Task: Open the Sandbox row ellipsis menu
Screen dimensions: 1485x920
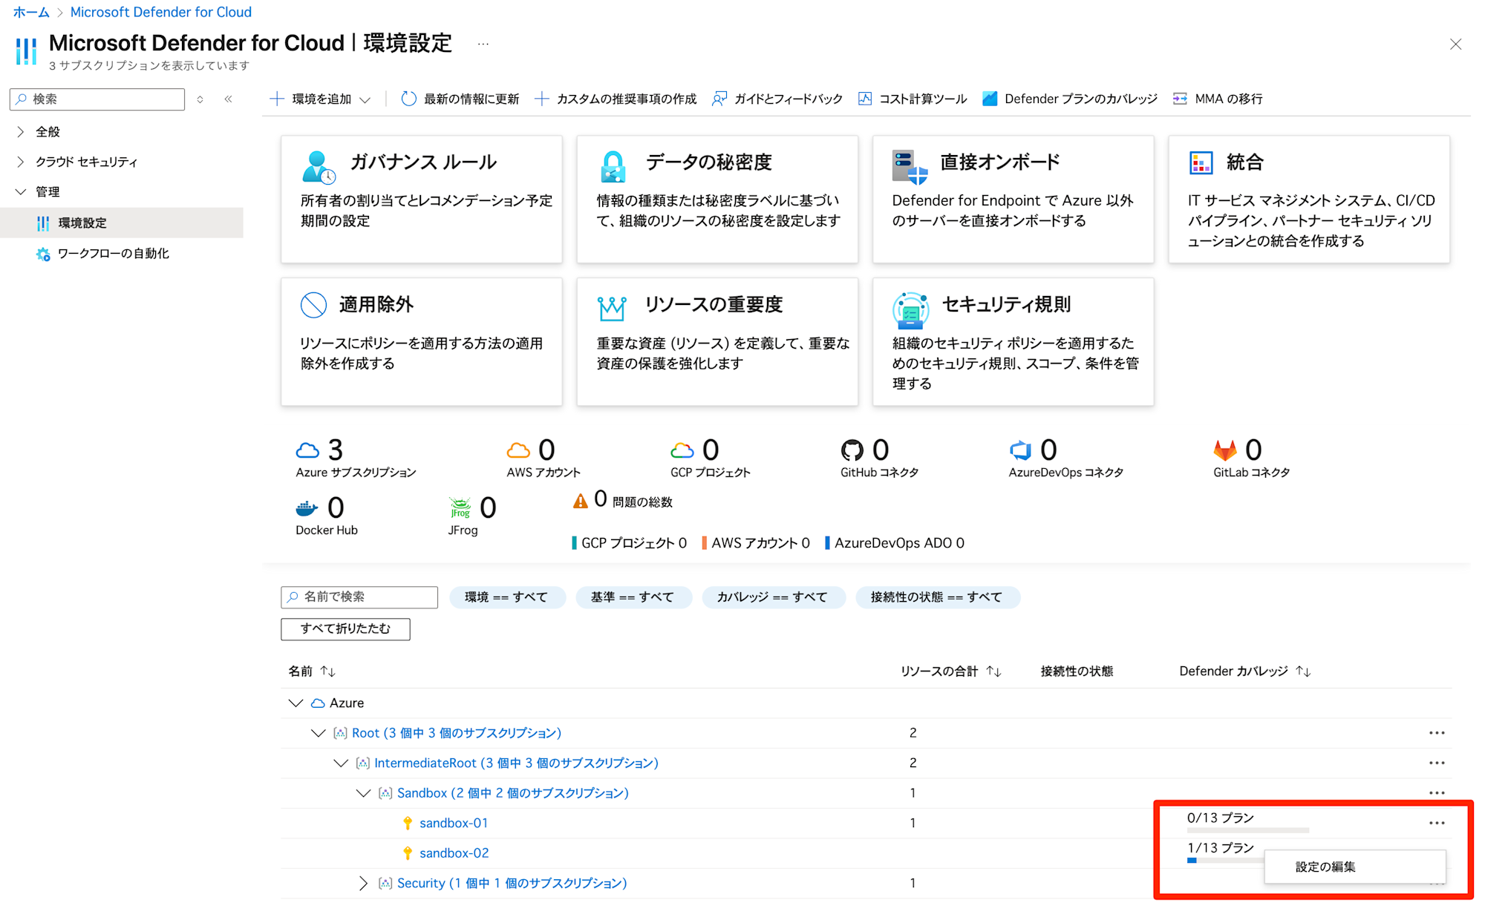Action: (x=1437, y=793)
